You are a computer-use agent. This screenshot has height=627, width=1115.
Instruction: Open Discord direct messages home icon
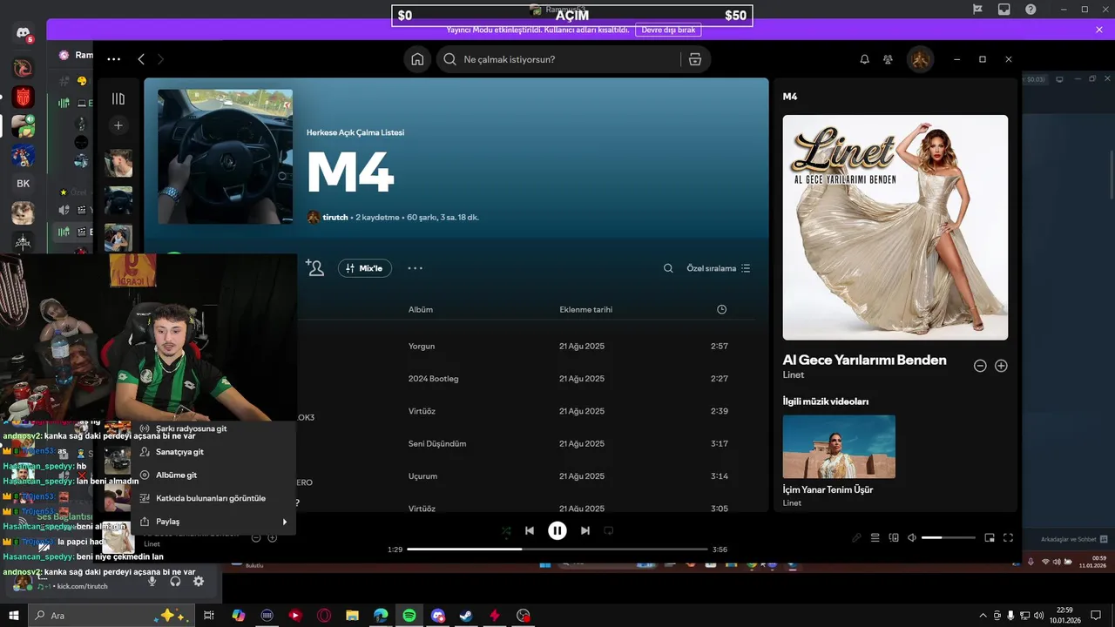23,35
